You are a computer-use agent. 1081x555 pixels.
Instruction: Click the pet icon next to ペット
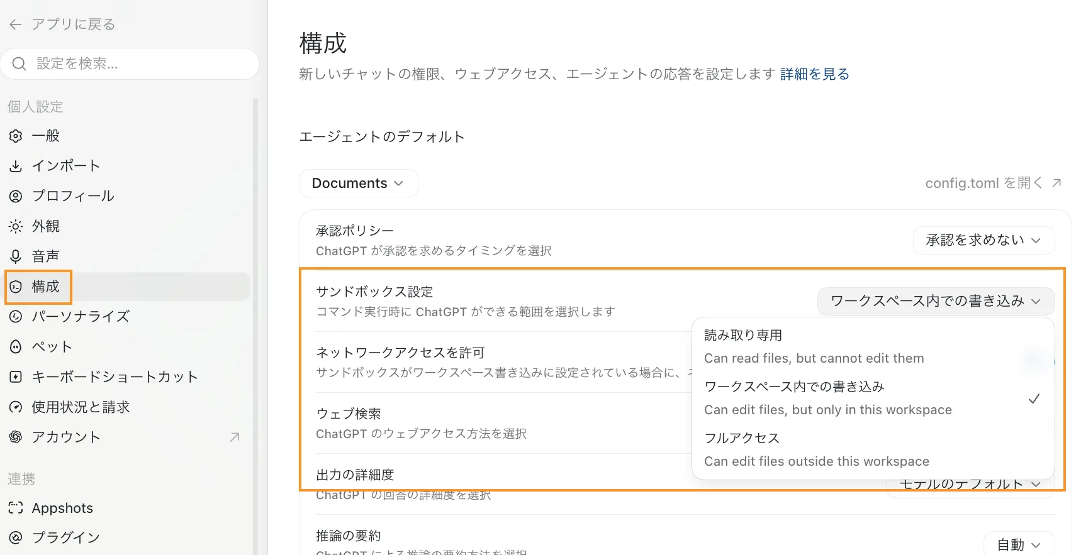point(16,347)
